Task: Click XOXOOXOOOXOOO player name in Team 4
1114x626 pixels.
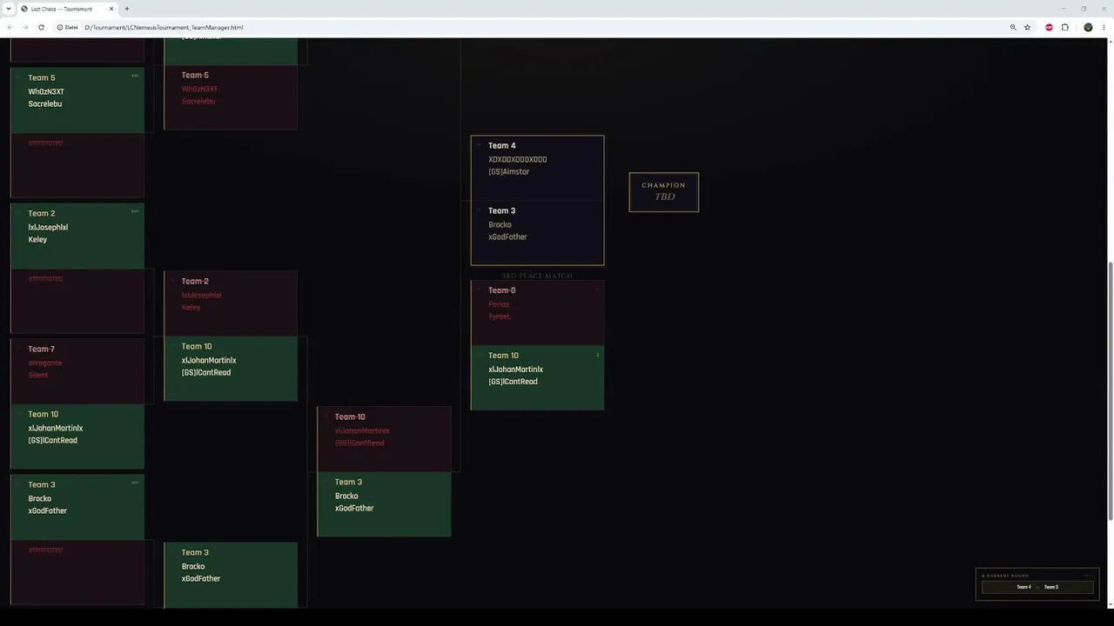Action: pyautogui.click(x=518, y=159)
